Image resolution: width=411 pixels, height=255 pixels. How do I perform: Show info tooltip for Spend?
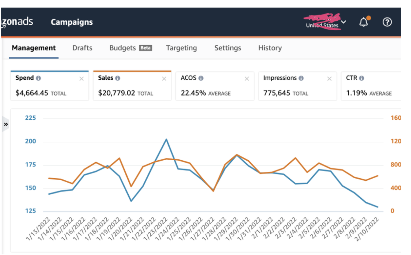(x=38, y=78)
